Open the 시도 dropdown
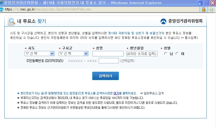 pyautogui.click(x=40, y=53)
